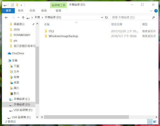Image resolution: width=160 pixels, height=126 pixels.
Task: Click the horizontal scroll left arrow
Action: pos(42,117)
